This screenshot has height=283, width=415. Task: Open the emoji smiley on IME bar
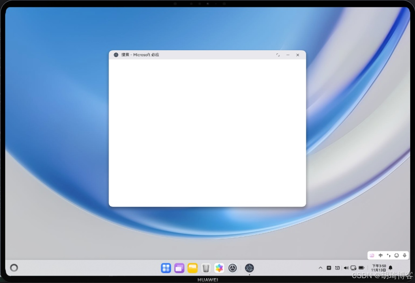[396, 255]
